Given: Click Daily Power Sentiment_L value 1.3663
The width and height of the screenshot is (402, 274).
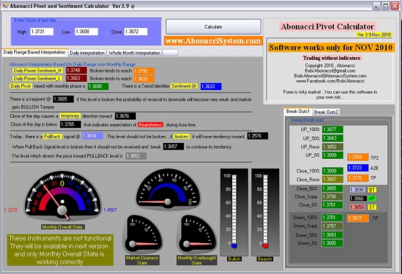Looking at the screenshot, I should click(76, 78).
